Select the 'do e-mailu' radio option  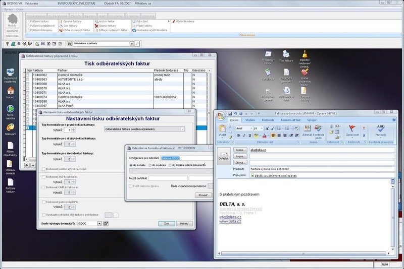tap(131, 165)
